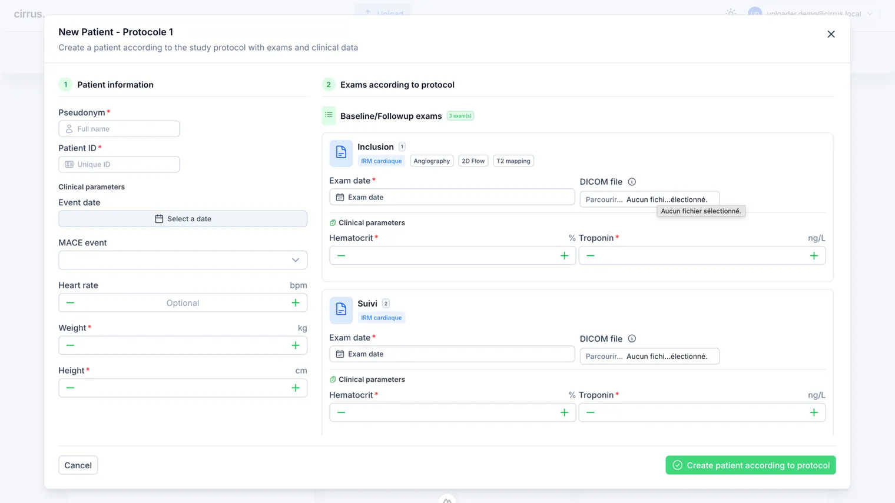
Task: Increase Height with plus icon
Action: 296,388
